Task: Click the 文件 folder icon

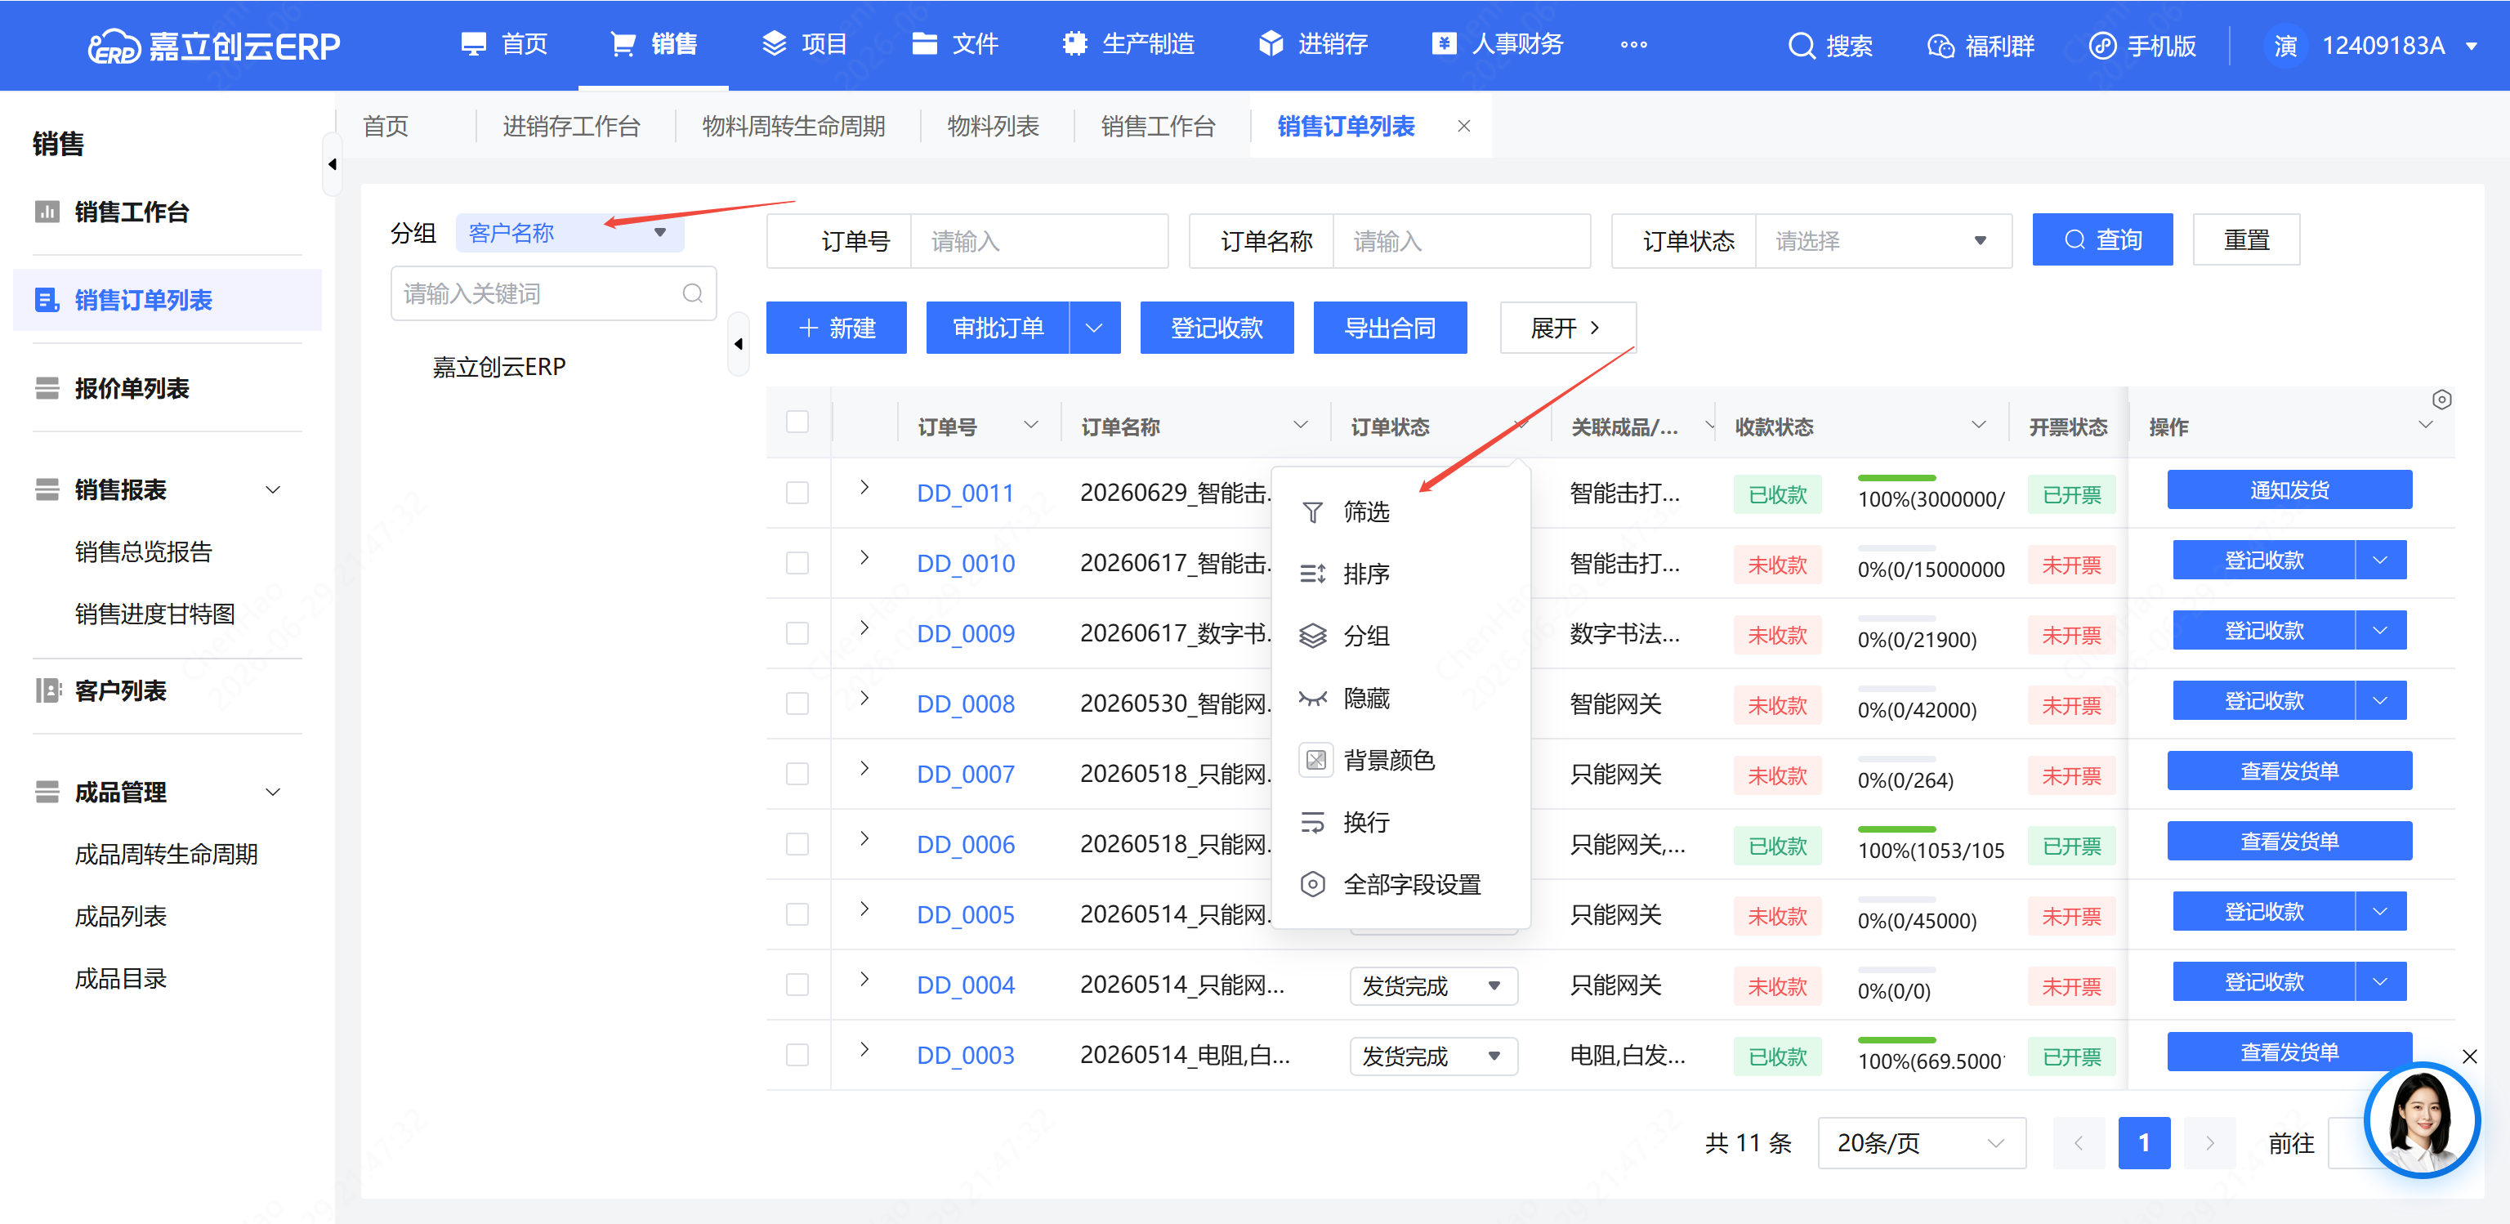Action: [x=924, y=44]
